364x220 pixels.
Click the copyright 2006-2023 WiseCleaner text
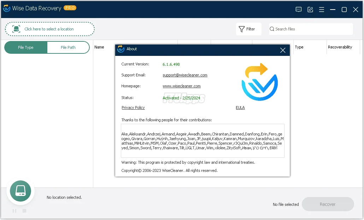[169, 170]
